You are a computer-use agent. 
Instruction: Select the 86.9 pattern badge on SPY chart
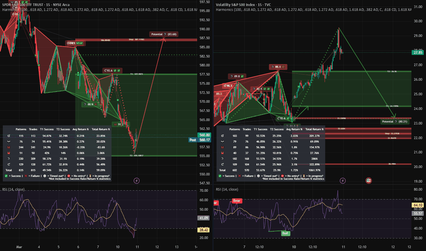tap(91, 104)
